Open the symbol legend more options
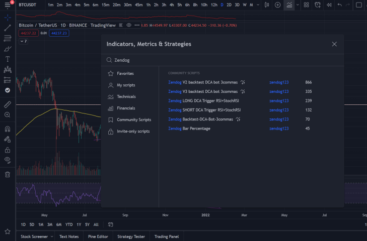 click(x=137, y=25)
